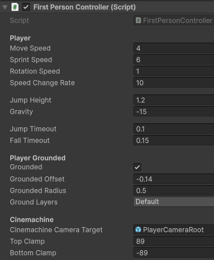Viewport: 214px width, 260px height.
Task: Click the Gravity value field
Action: [x=174, y=111]
